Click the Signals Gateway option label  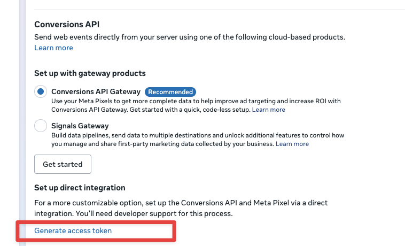[x=80, y=126]
